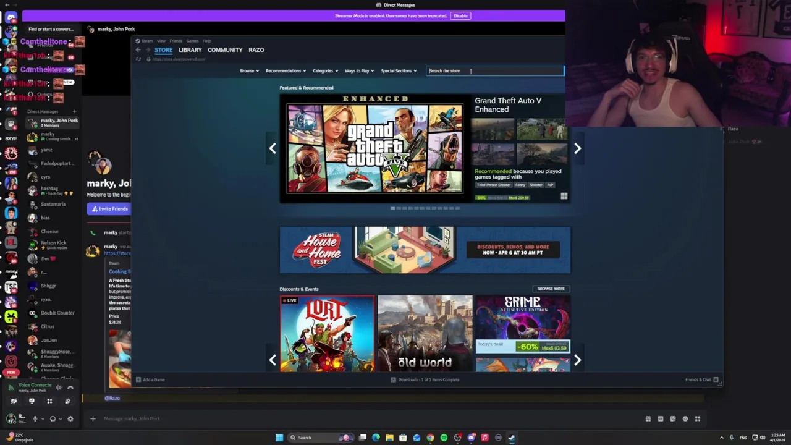
Task: Open the RAZO profile tab
Action: (x=256, y=50)
